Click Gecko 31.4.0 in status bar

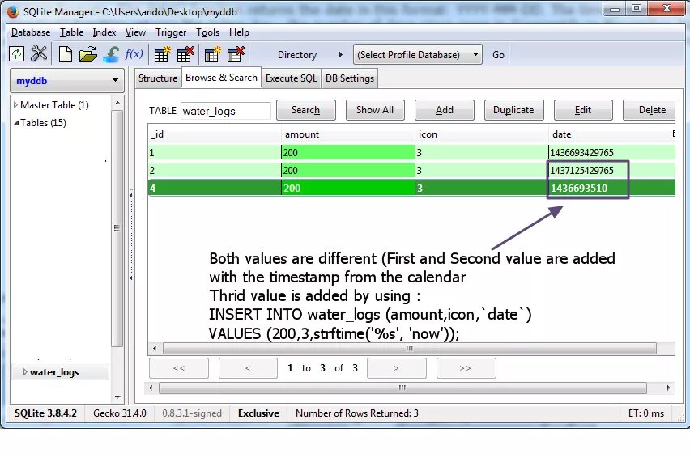click(120, 413)
